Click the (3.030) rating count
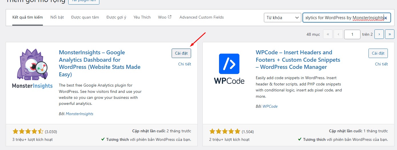 click(51, 132)
